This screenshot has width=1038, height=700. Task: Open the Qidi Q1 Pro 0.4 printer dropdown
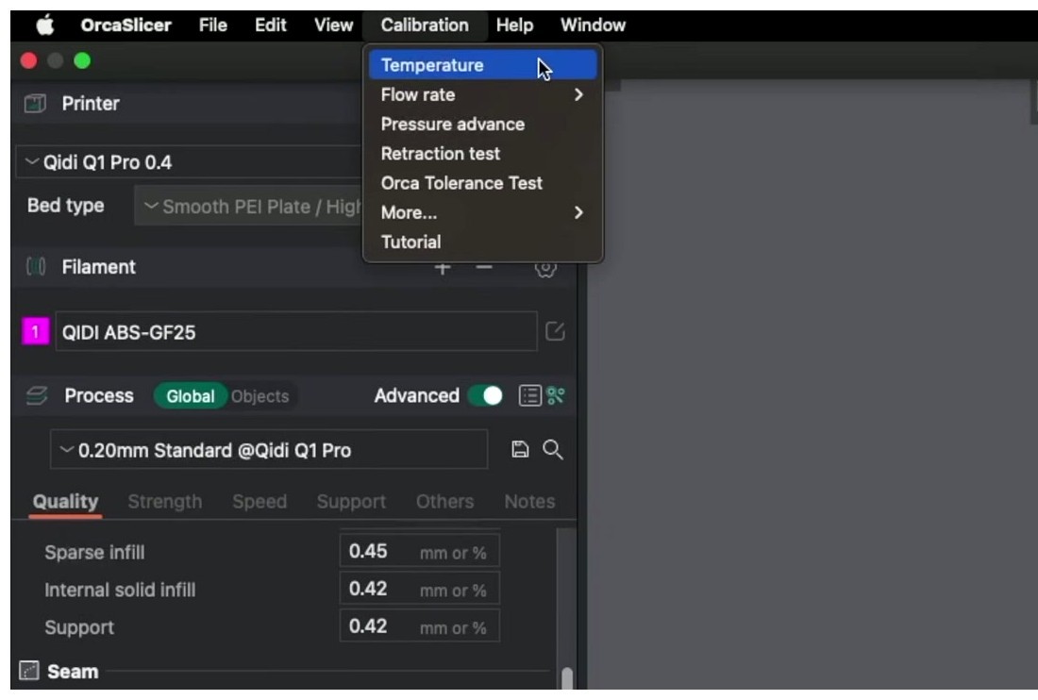click(189, 162)
